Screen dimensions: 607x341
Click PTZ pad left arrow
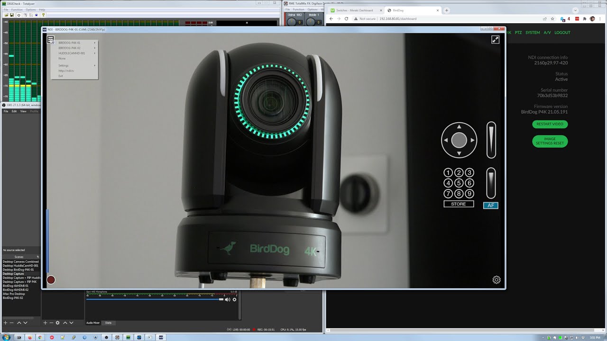click(446, 140)
